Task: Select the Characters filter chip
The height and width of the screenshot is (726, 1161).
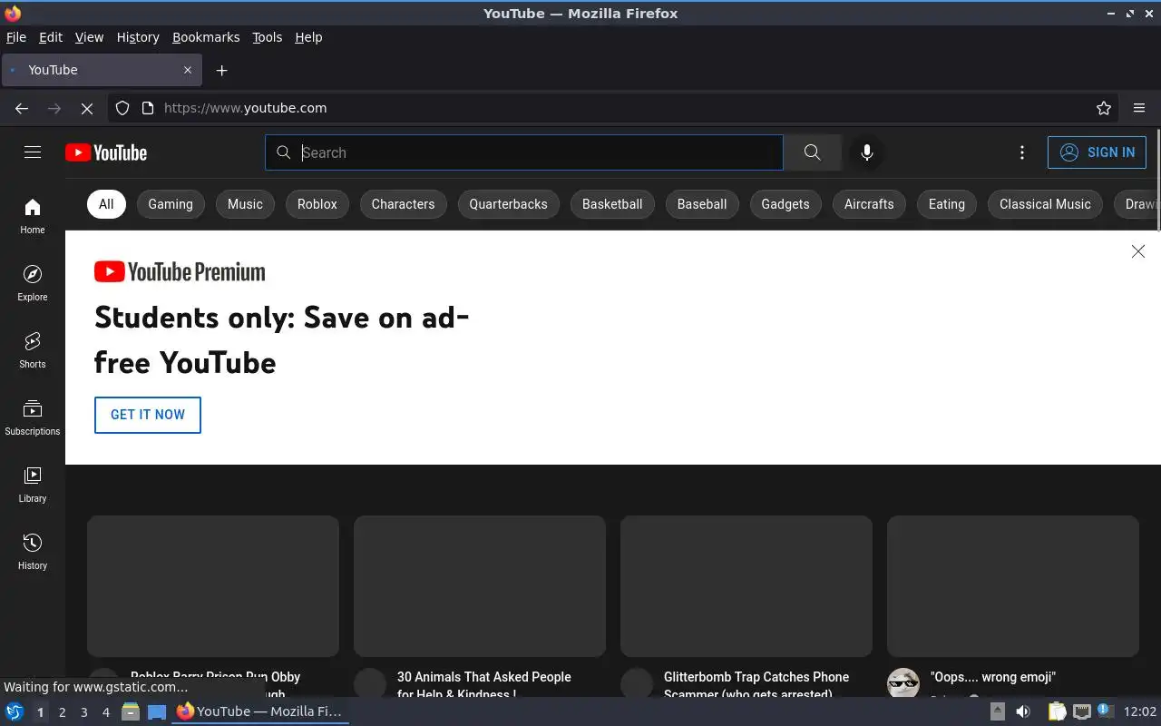Action: tap(403, 204)
